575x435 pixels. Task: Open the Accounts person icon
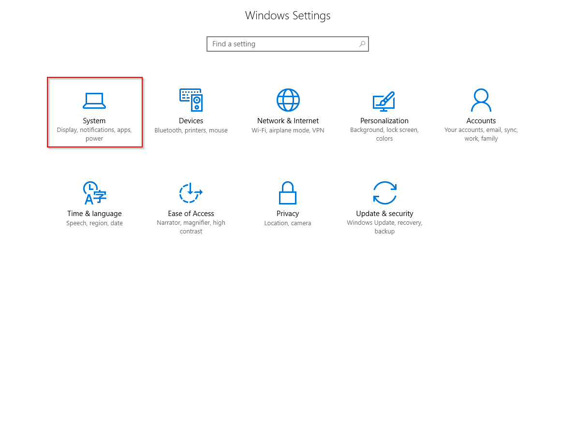(481, 100)
